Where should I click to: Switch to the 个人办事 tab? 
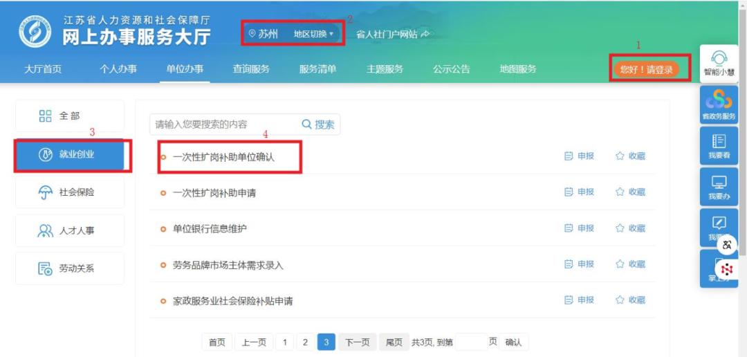[118, 69]
